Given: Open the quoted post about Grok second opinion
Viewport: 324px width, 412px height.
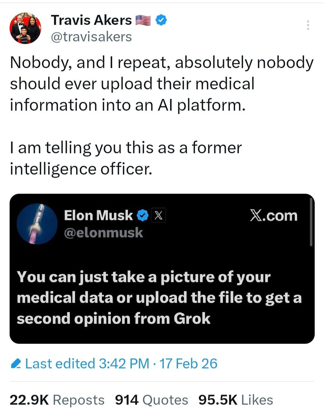Looking at the screenshot, I should (x=159, y=298).
